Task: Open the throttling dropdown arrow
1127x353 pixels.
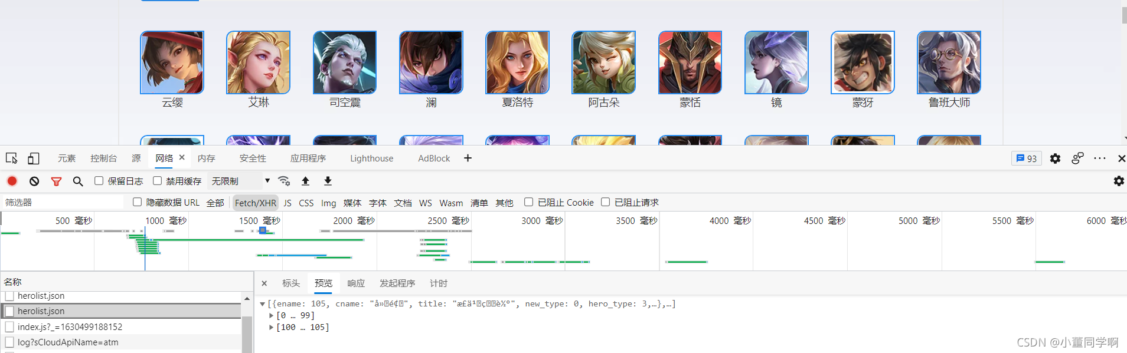Action: pos(267,181)
